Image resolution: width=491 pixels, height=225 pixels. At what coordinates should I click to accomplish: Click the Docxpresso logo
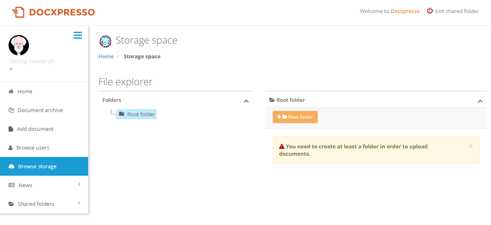click(x=53, y=12)
